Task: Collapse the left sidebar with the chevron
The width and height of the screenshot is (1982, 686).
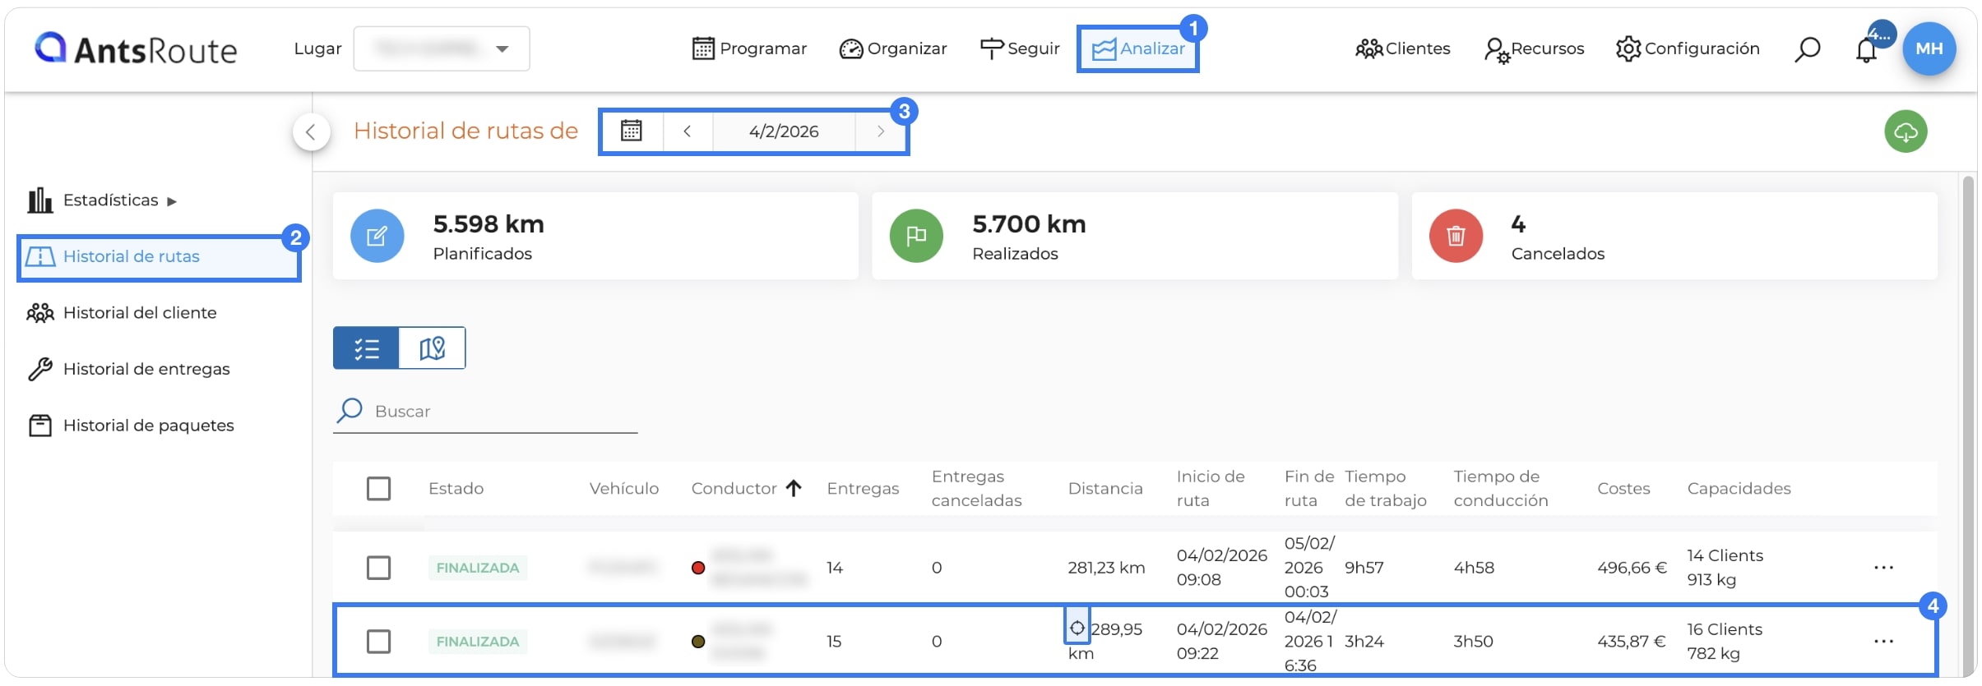Action: [x=311, y=131]
